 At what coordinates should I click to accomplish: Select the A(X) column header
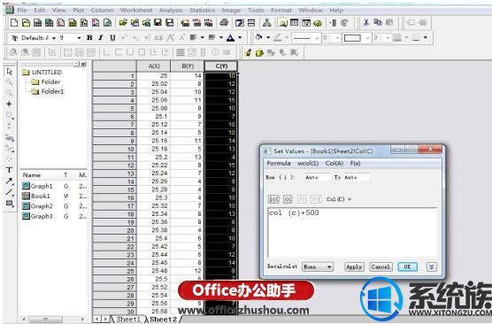(x=154, y=66)
